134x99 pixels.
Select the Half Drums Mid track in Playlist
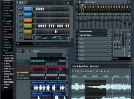23,72
